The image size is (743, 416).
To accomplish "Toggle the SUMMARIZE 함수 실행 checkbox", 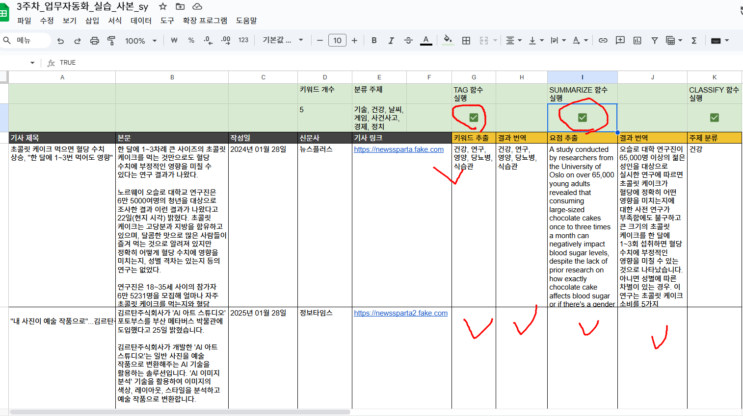I will tap(582, 118).
